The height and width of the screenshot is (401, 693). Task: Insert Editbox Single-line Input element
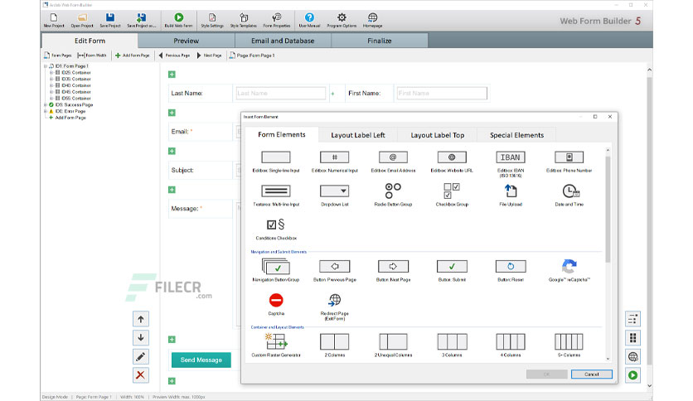[x=276, y=162]
